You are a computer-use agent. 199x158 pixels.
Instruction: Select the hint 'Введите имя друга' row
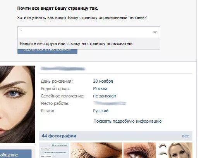pyautogui.click(x=89, y=43)
